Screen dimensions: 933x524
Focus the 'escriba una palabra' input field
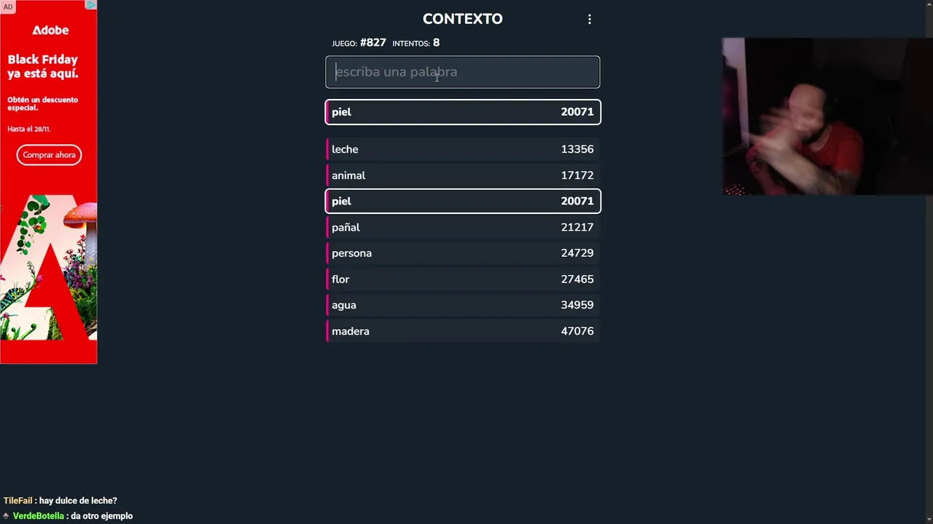point(463,72)
